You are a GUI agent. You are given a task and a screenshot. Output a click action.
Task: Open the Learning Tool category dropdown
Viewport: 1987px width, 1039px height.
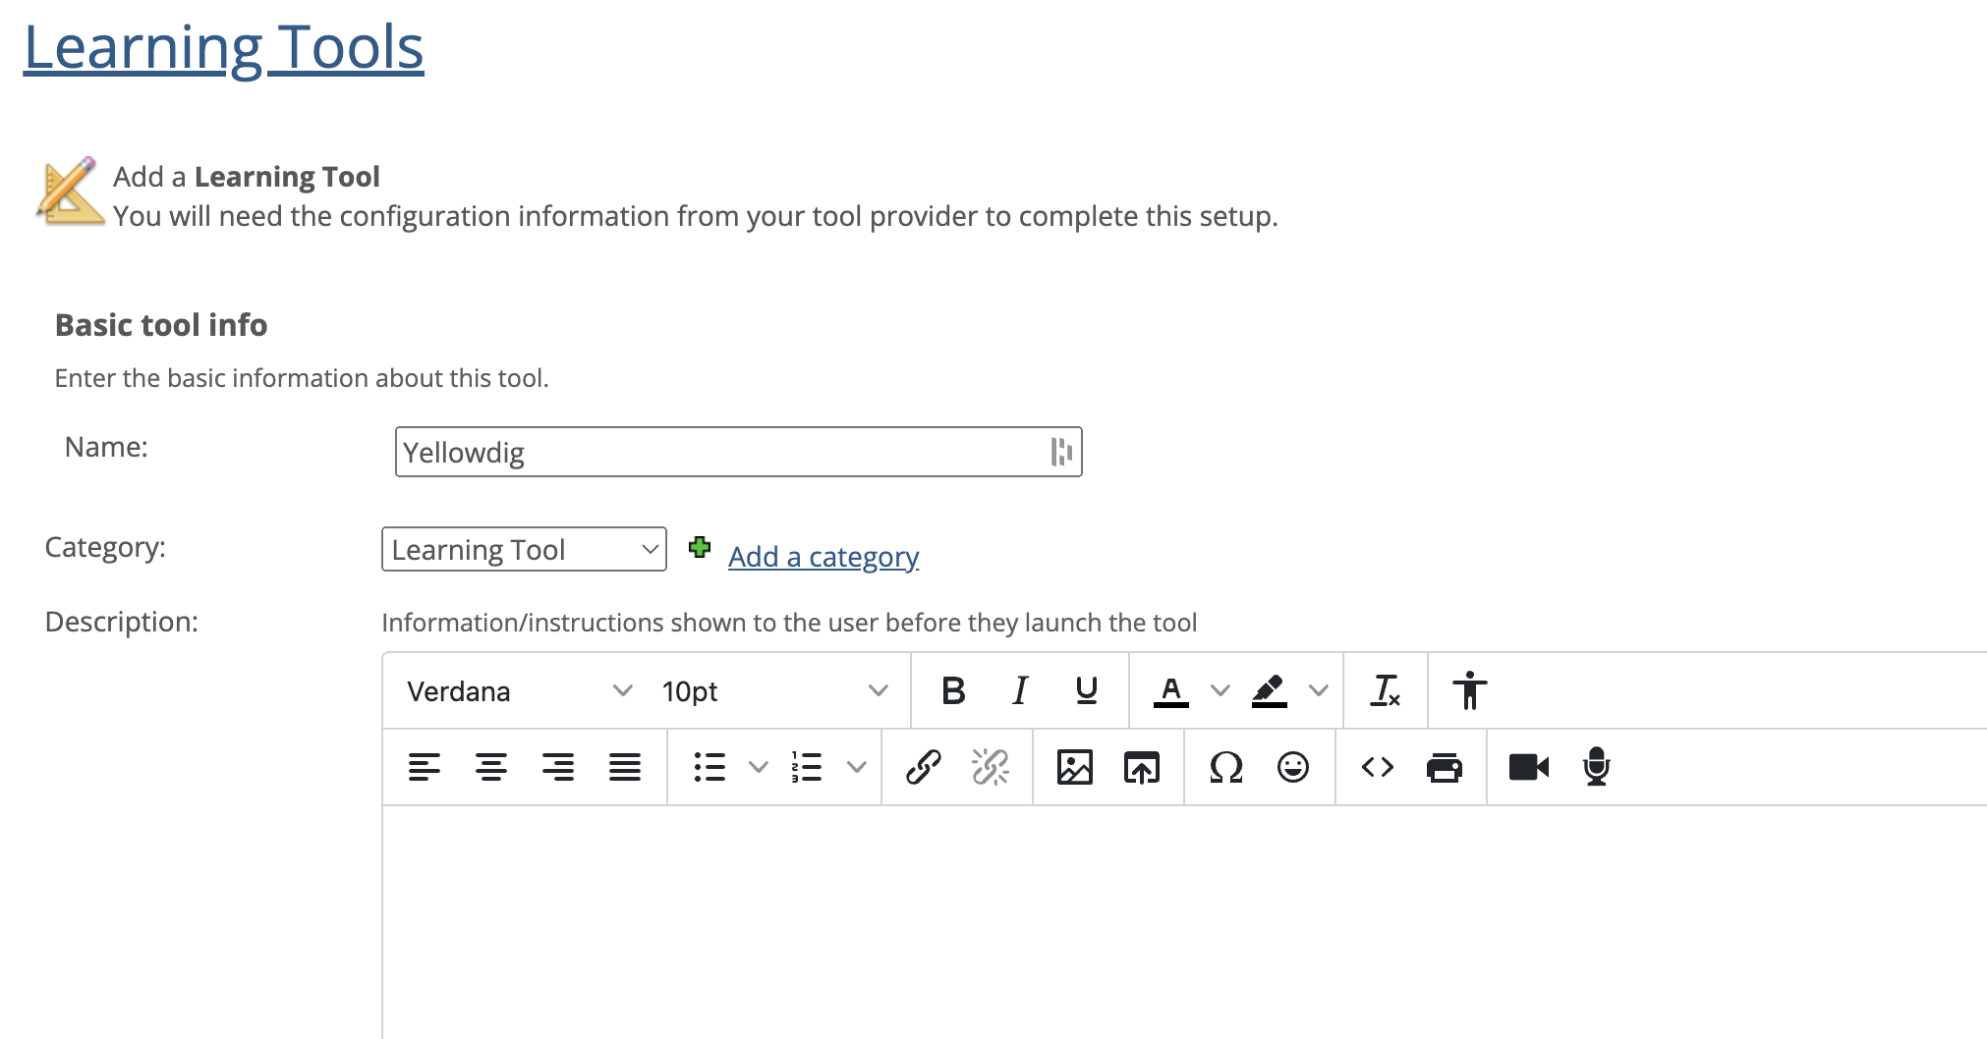click(x=524, y=549)
